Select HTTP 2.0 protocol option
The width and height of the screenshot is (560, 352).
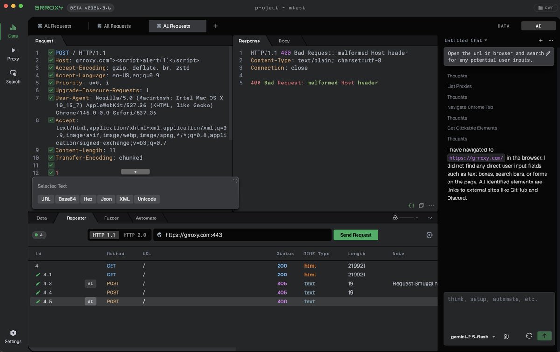point(134,235)
